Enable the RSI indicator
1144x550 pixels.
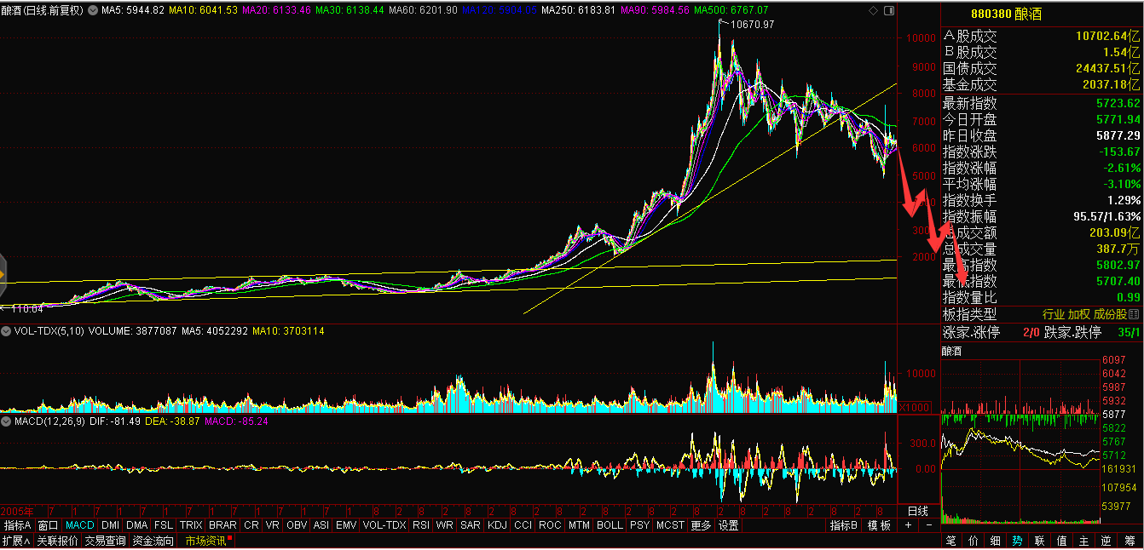[x=420, y=525]
